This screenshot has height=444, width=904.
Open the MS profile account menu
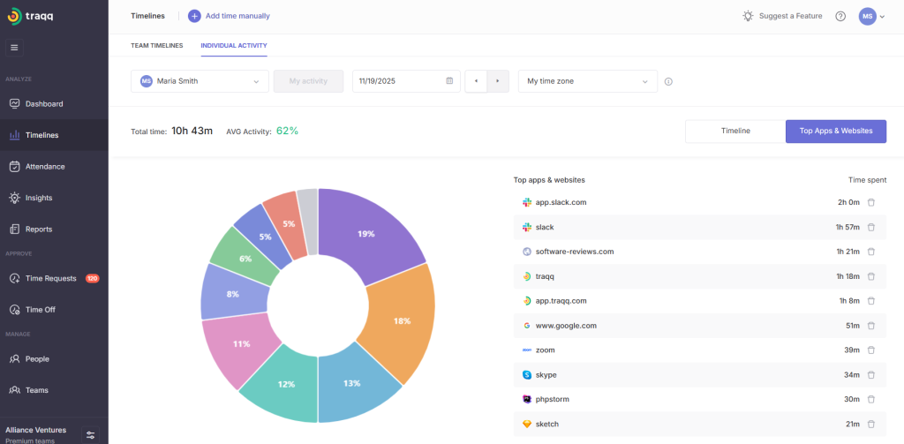871,16
